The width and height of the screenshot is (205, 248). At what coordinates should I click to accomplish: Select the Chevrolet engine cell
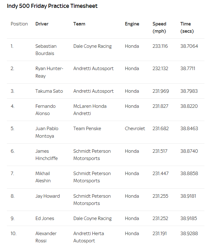click(135, 129)
